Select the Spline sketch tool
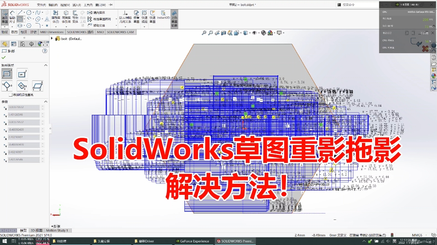The height and width of the screenshot is (245, 437). [x=38, y=13]
